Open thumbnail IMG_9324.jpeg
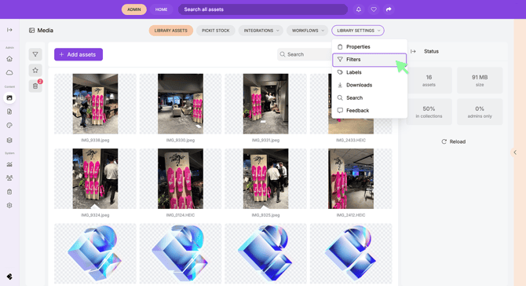 coord(95,178)
